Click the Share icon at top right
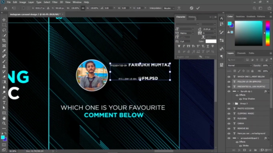 click(269, 8)
